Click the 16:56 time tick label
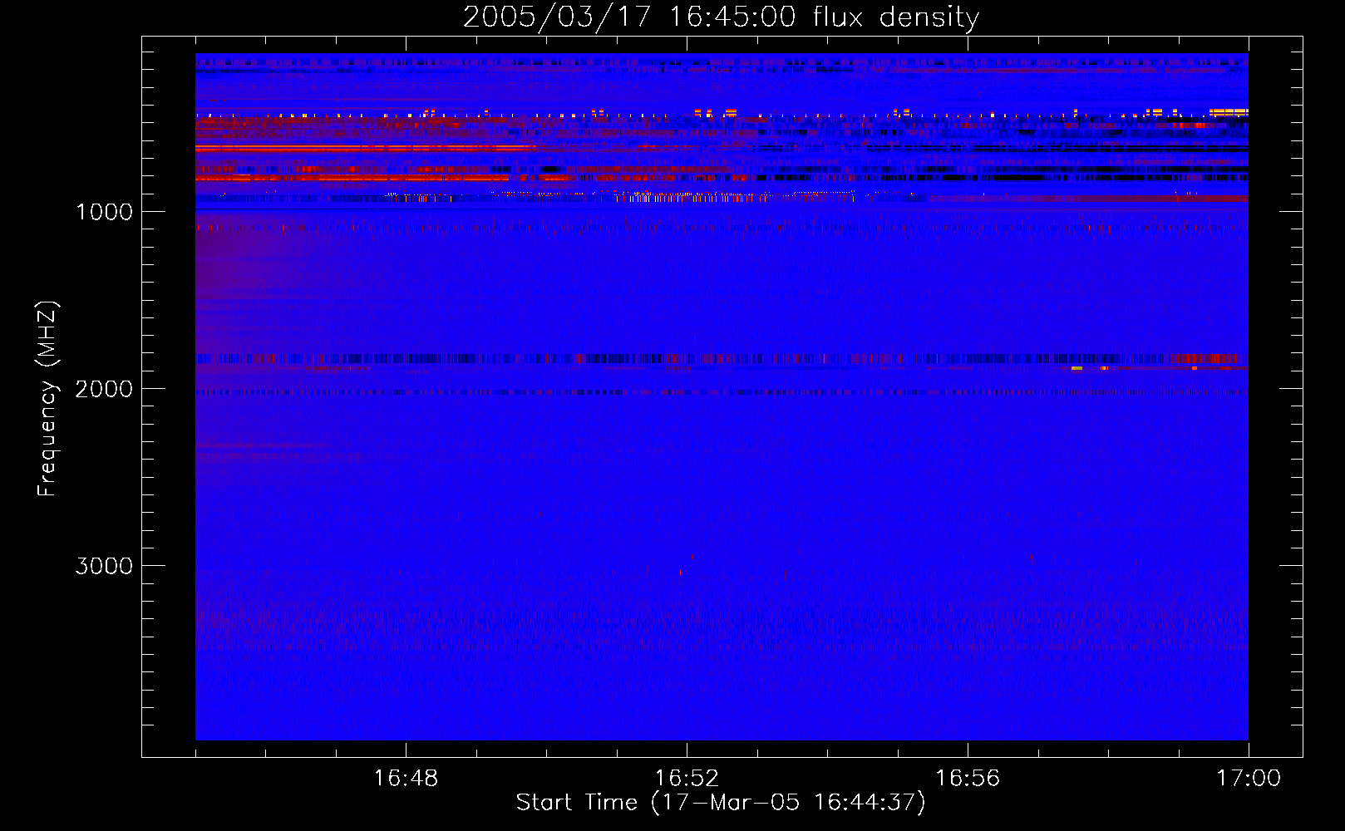This screenshot has height=831, width=1345. click(x=968, y=779)
